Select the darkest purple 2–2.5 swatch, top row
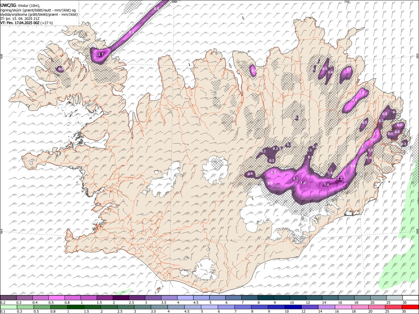Screen dimensions: 419x314 [x=121, y=298]
